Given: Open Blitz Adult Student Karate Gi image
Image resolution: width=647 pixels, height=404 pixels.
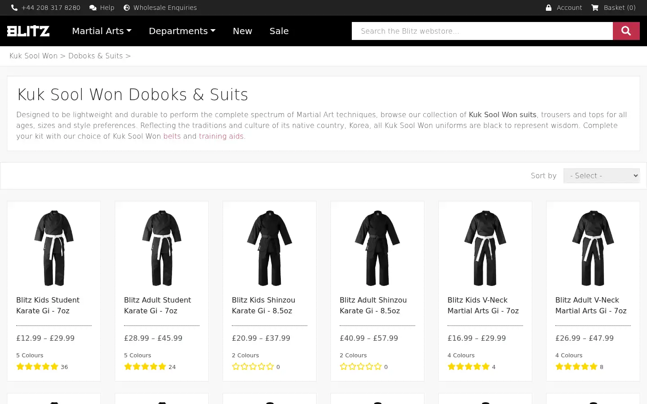Looking at the screenshot, I should tap(162, 248).
